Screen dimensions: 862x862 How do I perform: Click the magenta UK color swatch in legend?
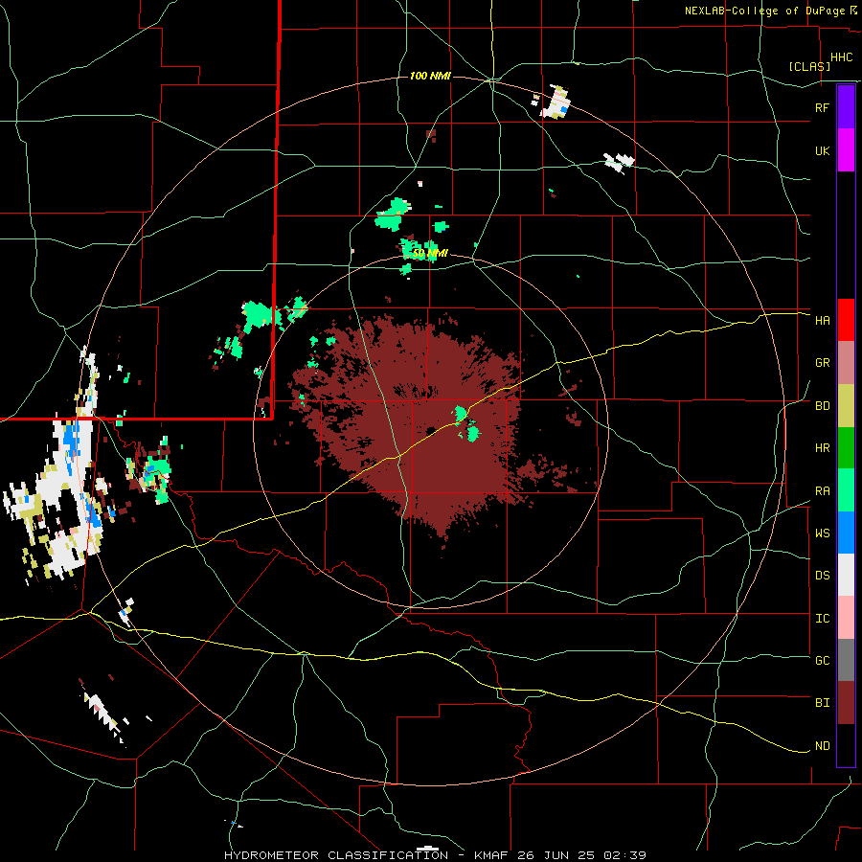pyautogui.click(x=846, y=150)
